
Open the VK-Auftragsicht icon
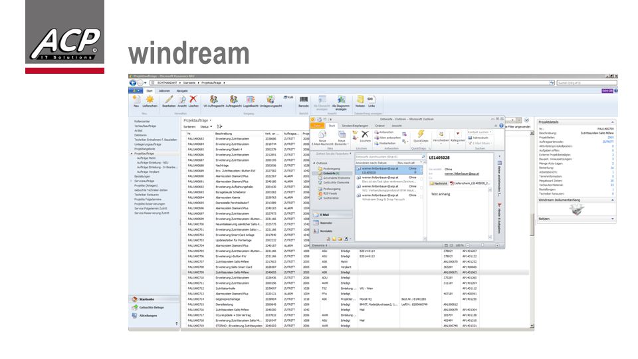[x=213, y=99]
